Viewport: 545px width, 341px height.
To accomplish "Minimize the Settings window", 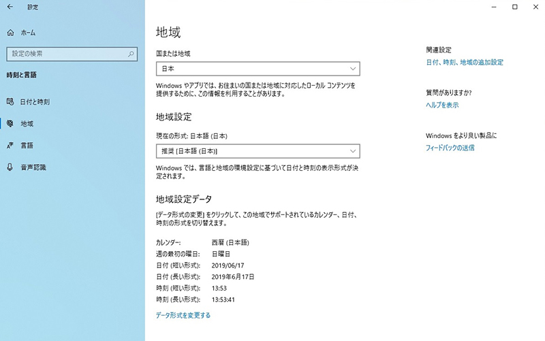I will pos(494,7).
